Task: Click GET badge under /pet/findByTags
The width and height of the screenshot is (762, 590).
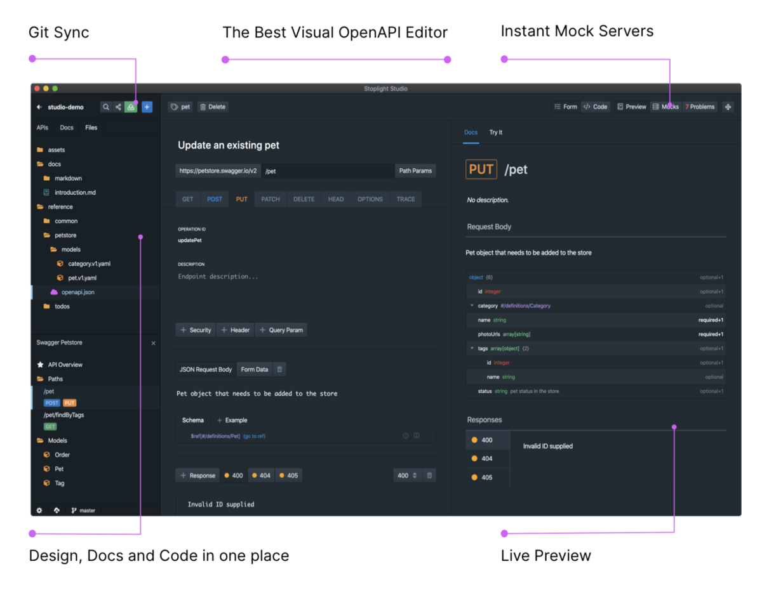Action: pos(50,427)
